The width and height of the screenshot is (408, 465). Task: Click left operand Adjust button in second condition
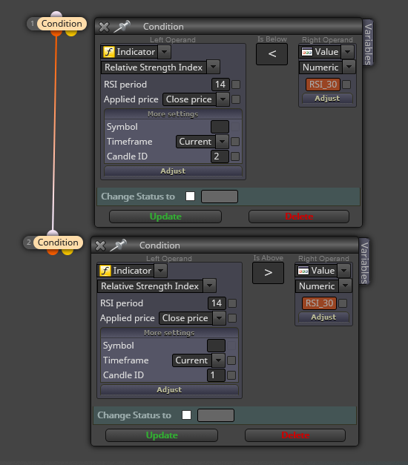pos(169,390)
